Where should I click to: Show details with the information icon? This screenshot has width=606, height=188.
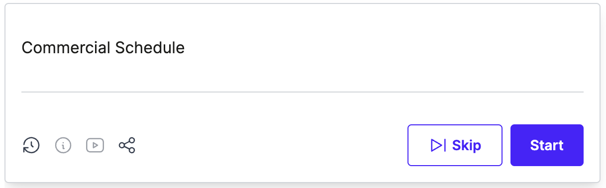(63, 145)
